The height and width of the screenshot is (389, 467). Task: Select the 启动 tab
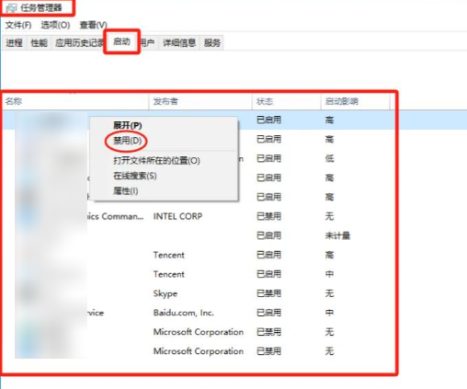[x=121, y=41]
